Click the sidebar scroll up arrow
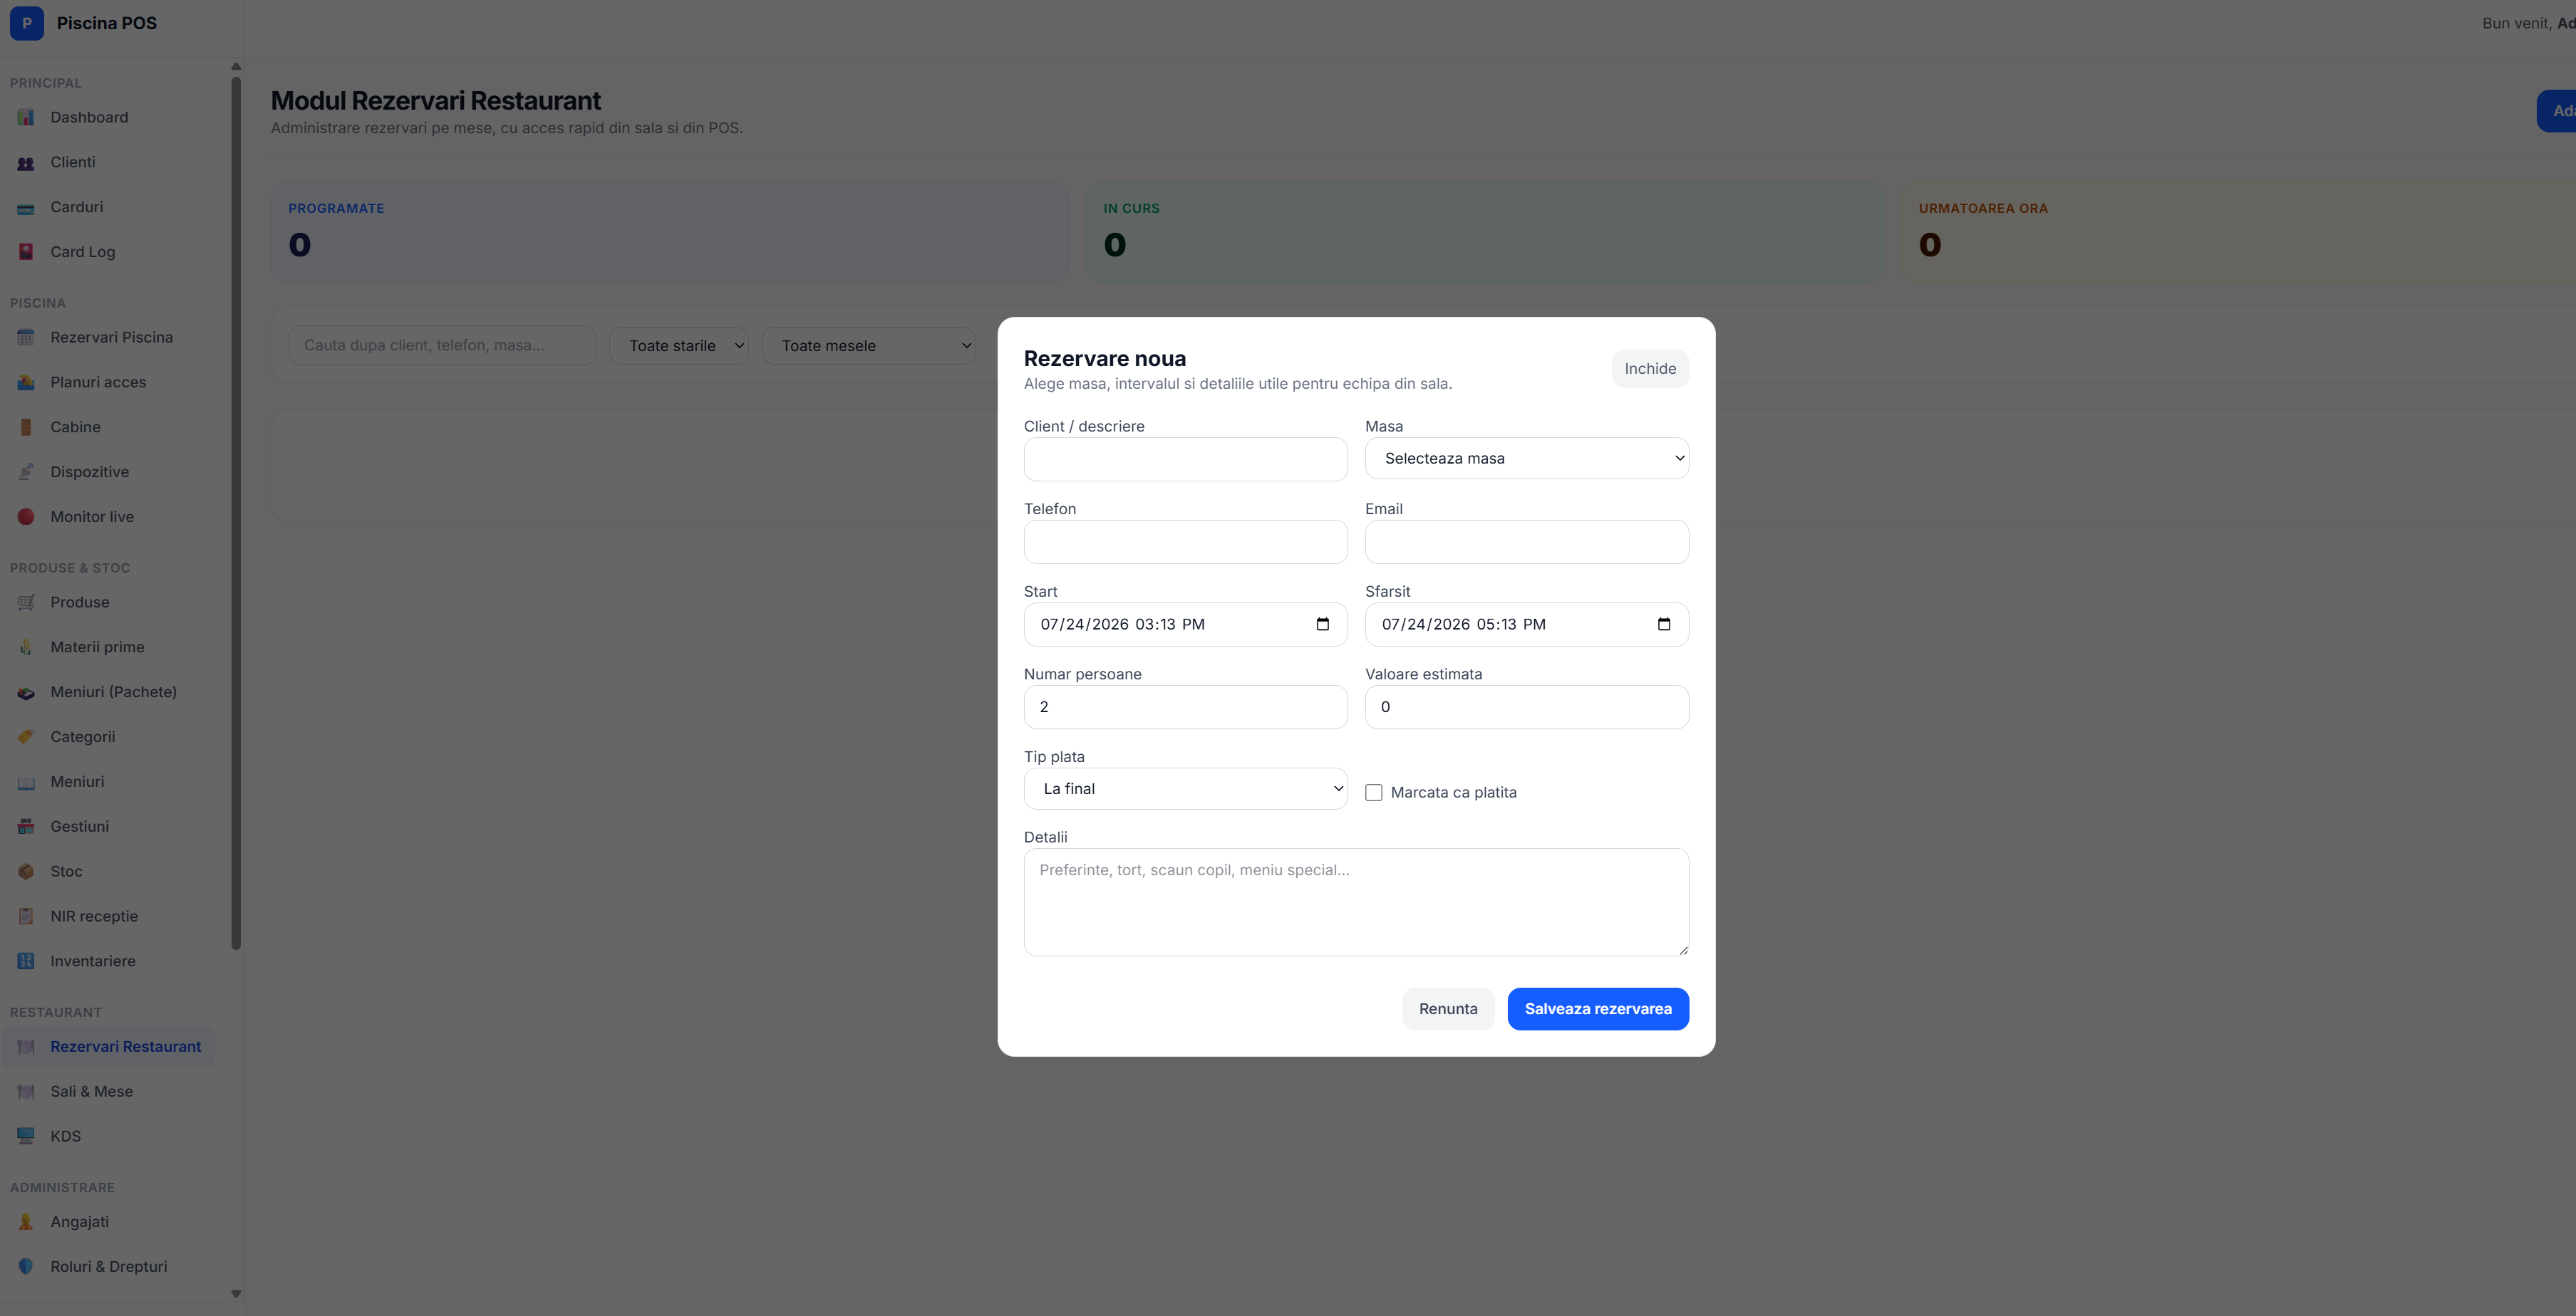Image resolution: width=2576 pixels, height=1316 pixels. click(236, 67)
